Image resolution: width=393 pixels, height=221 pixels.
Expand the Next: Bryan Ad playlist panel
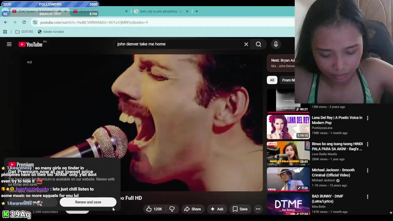(x=281, y=63)
